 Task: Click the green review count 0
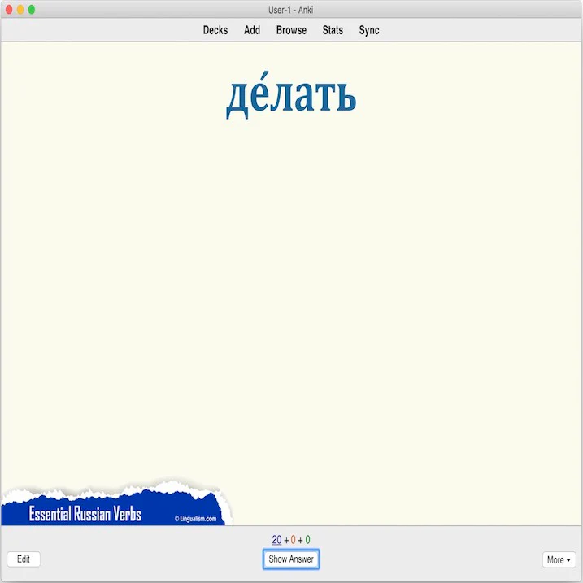point(307,540)
